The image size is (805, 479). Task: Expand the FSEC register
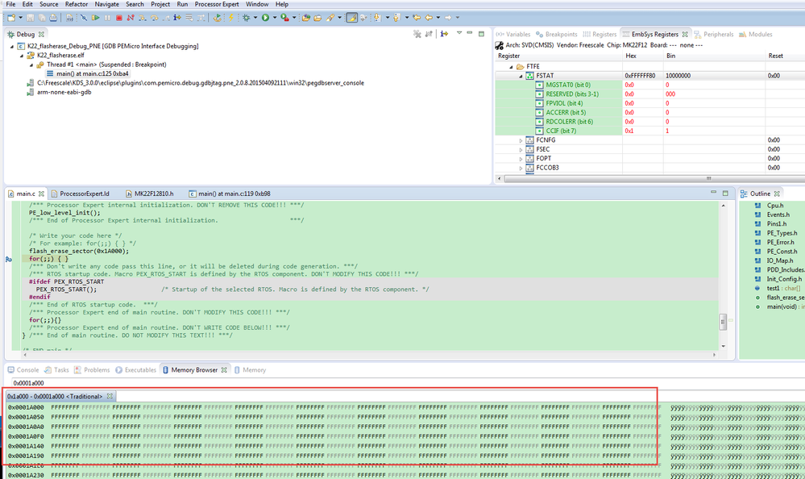coord(521,149)
